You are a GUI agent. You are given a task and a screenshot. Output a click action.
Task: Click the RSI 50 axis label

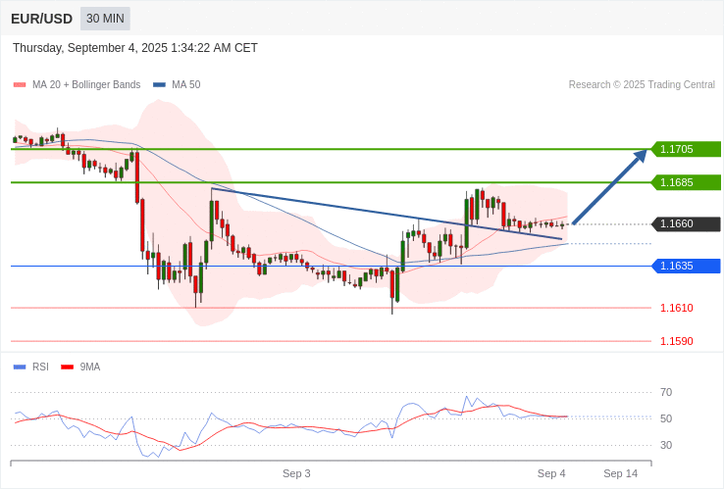point(666,418)
